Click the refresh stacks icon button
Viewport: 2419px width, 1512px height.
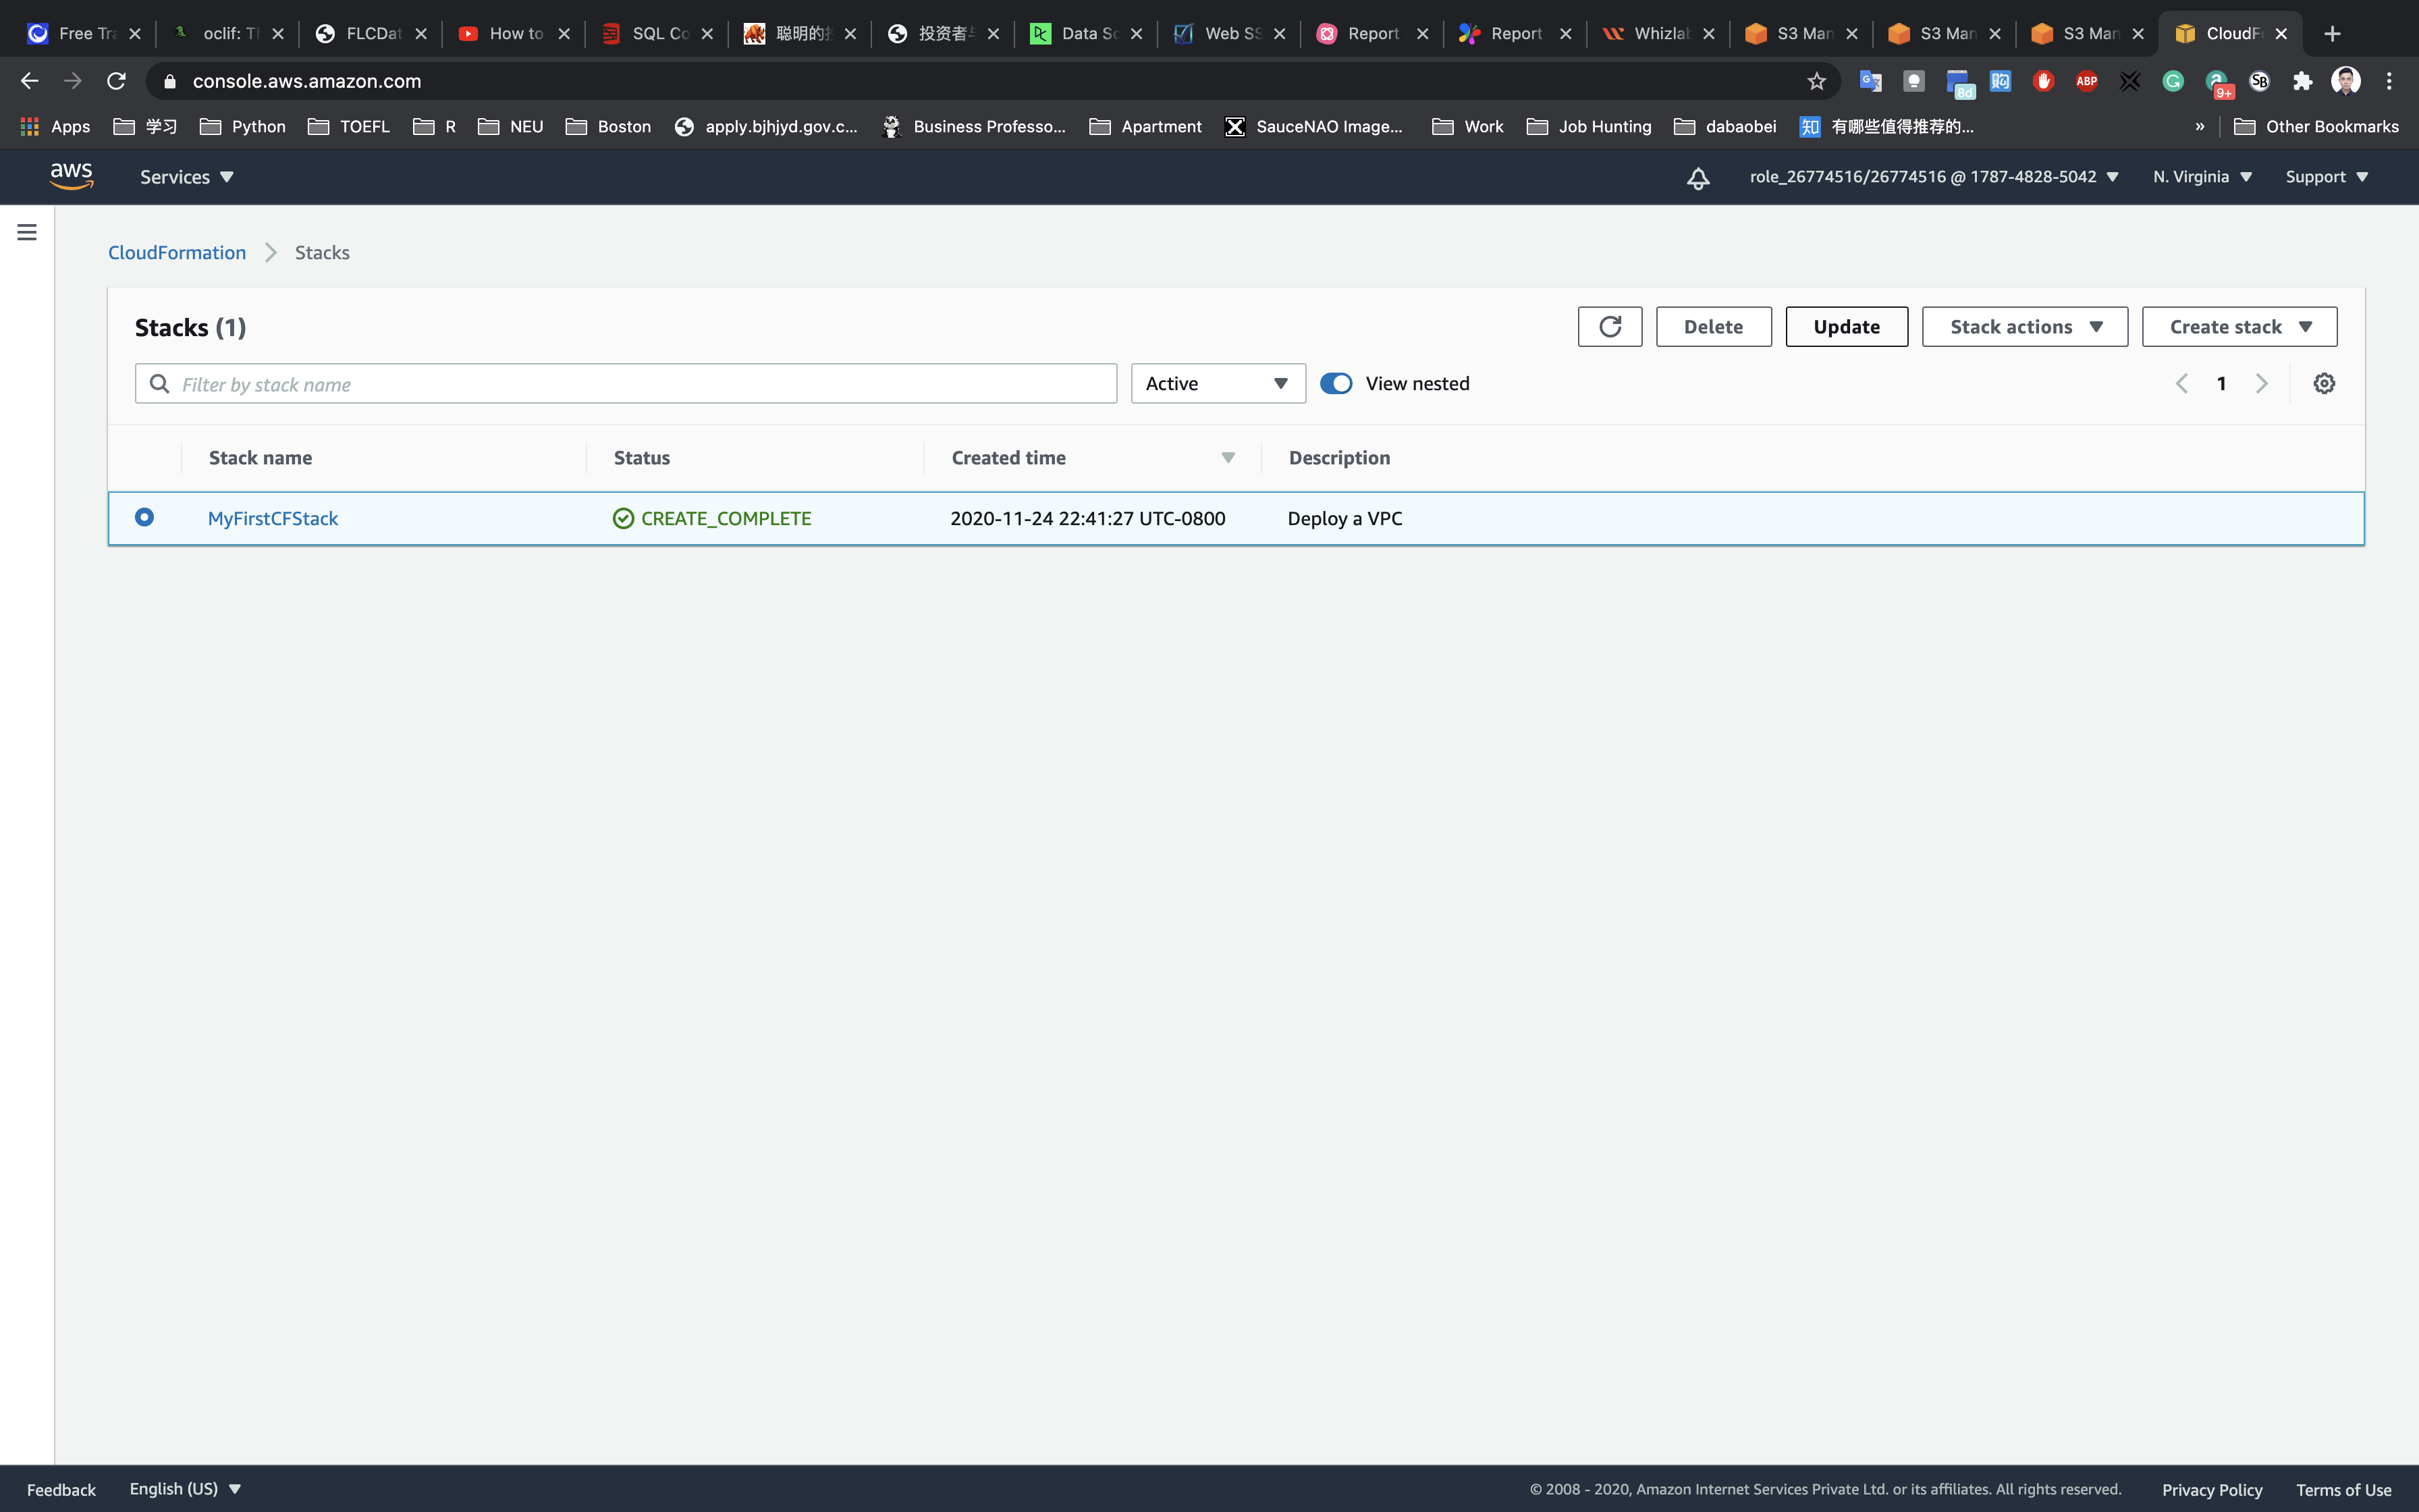(x=1609, y=327)
